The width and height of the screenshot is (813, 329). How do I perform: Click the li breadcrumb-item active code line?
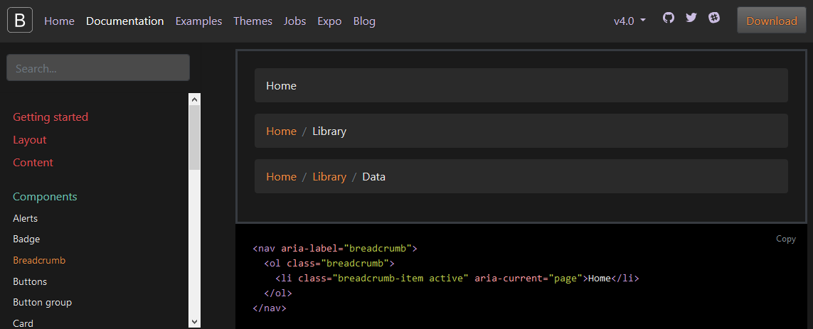pyautogui.click(x=457, y=279)
